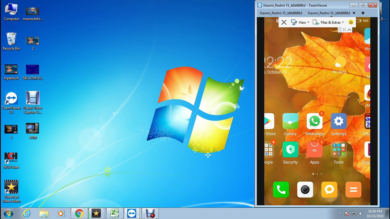Open the Tools folder on the phone
The width and height of the screenshot is (390, 219).
pyautogui.click(x=339, y=149)
